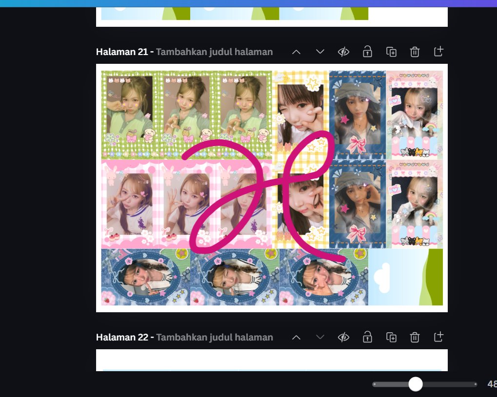Move Halaman 22 down chevron
The width and height of the screenshot is (497, 397).
pyautogui.click(x=320, y=337)
